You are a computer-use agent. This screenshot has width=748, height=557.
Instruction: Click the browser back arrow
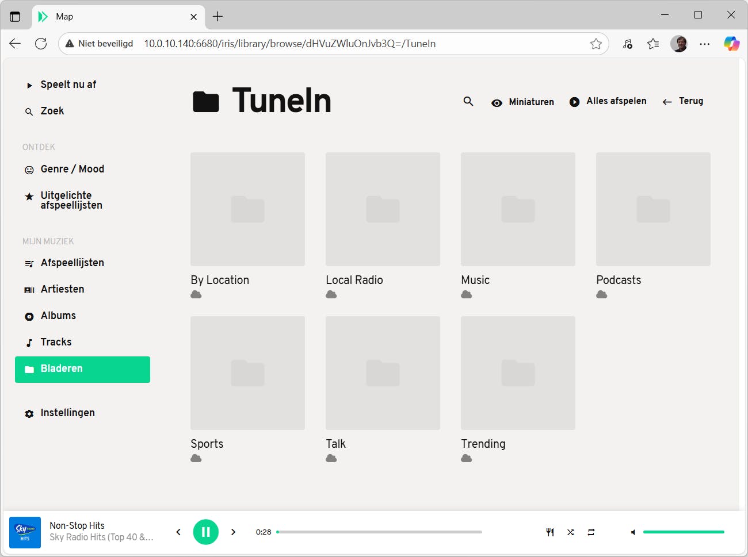[16, 44]
